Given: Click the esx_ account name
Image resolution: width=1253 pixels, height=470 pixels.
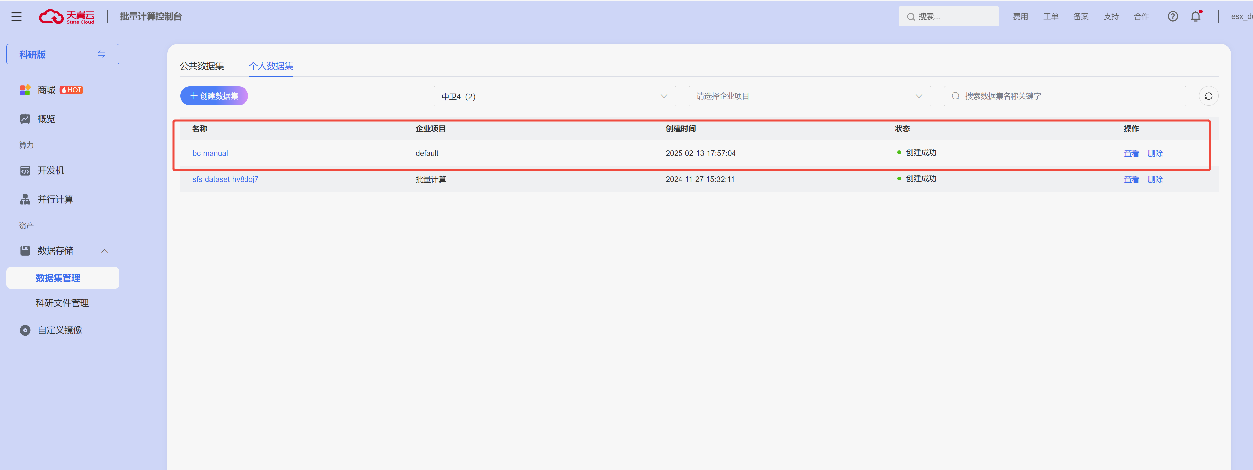Looking at the screenshot, I should 1241,17.
